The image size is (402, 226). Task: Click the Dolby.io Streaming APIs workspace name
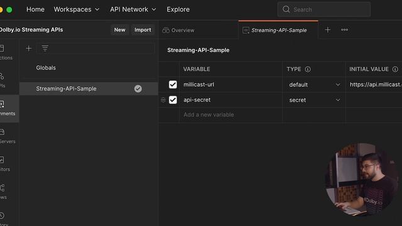click(x=31, y=30)
